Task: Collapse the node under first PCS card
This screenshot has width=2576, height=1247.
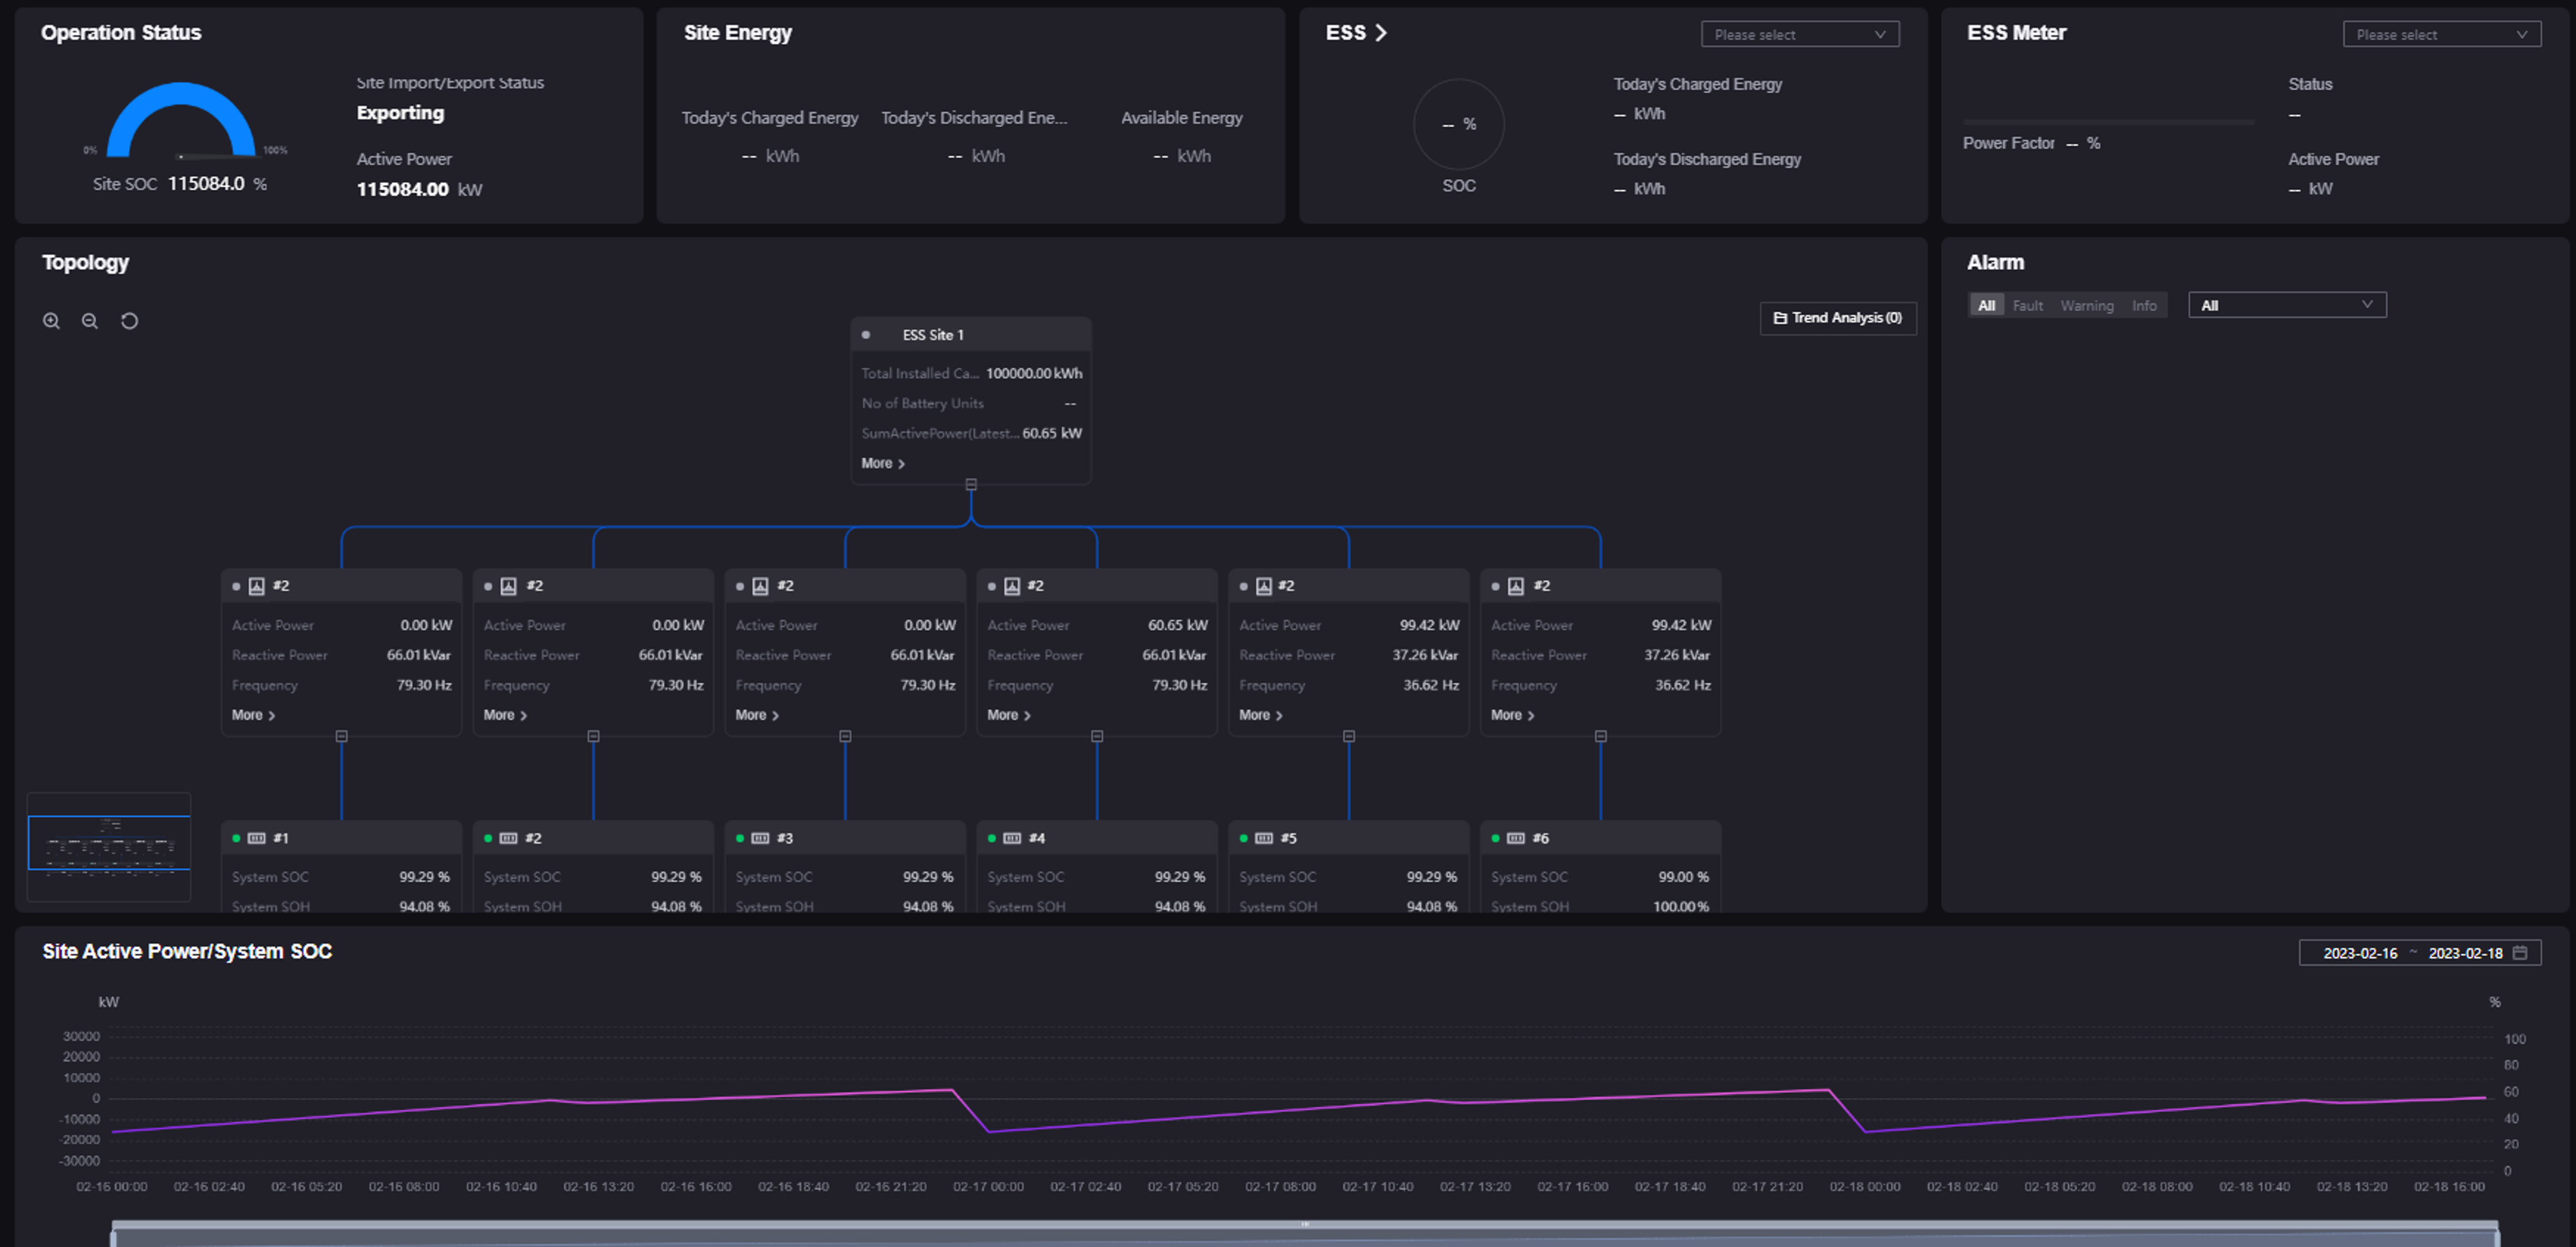Action: 341,736
